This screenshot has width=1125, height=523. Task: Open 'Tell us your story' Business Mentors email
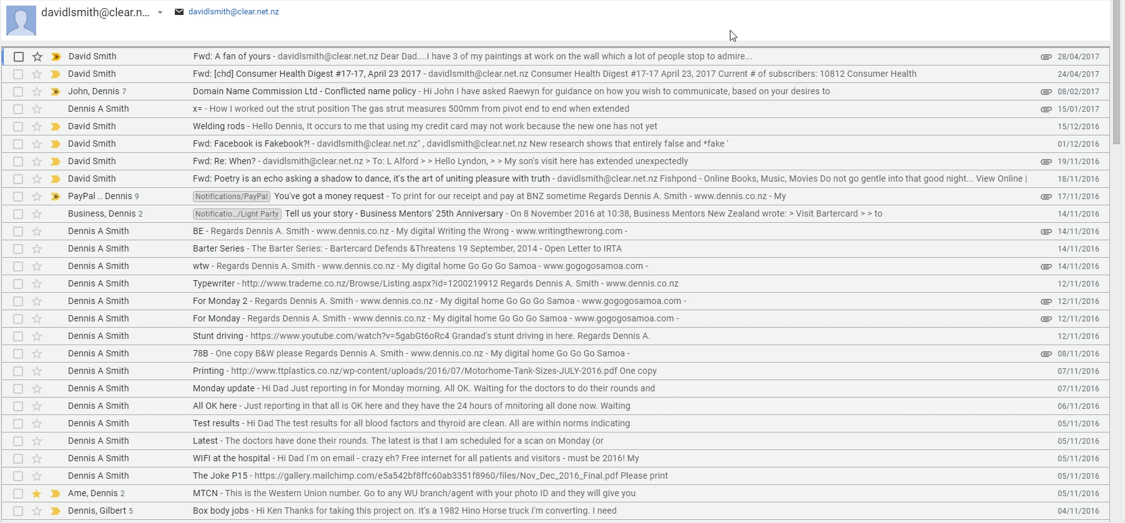556,214
